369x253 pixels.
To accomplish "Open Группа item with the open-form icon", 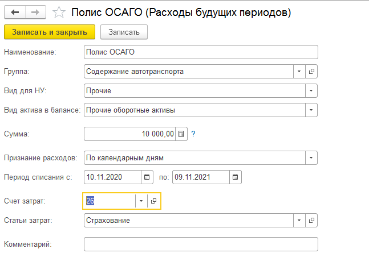I will 311,71.
